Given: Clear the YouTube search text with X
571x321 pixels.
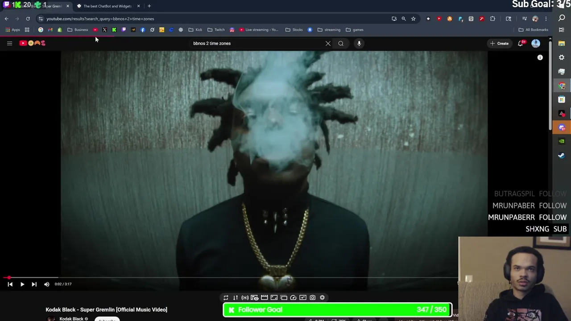Looking at the screenshot, I should click(328, 43).
